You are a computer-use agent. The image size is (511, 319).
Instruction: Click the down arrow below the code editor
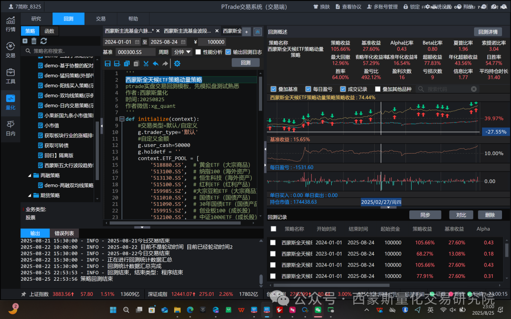(142, 227)
